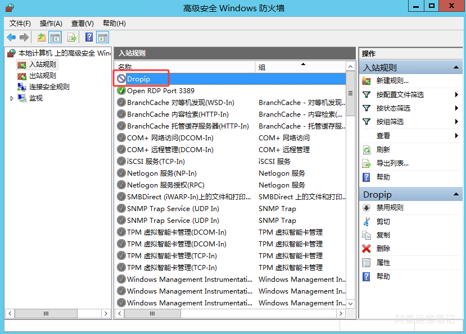Image resolution: width=466 pixels, height=334 pixels.
Task: Click the firewall icon beside 本地计算机 root node
Action: [x=11, y=53]
